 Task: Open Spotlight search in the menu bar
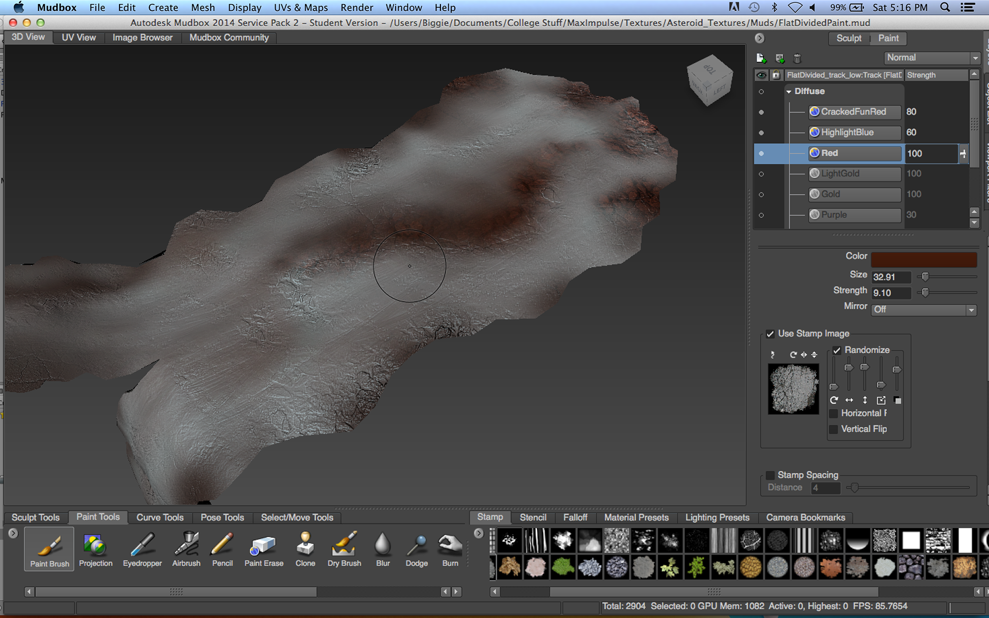(x=945, y=7)
